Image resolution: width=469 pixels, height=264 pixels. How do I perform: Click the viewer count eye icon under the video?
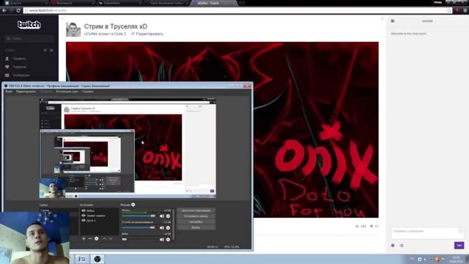coord(357,227)
